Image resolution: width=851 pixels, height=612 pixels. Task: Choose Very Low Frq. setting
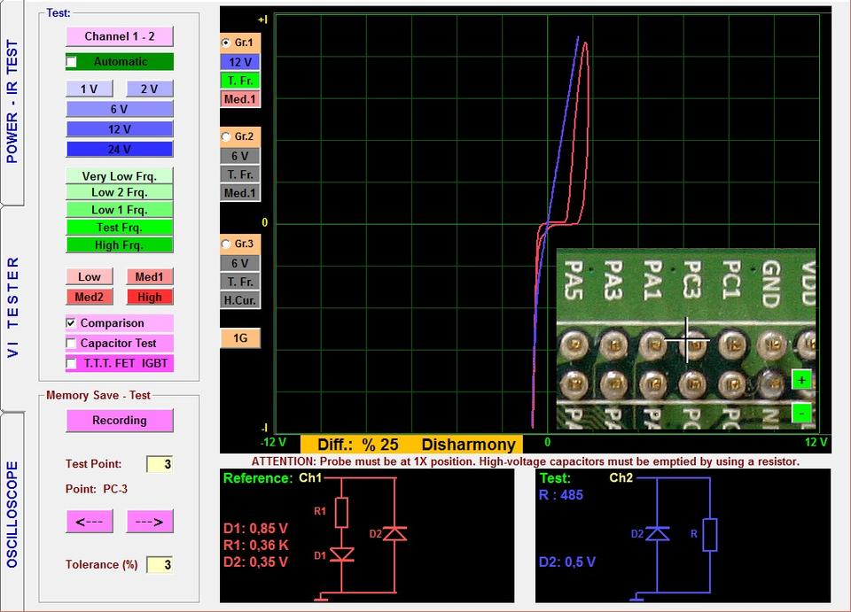(119, 175)
